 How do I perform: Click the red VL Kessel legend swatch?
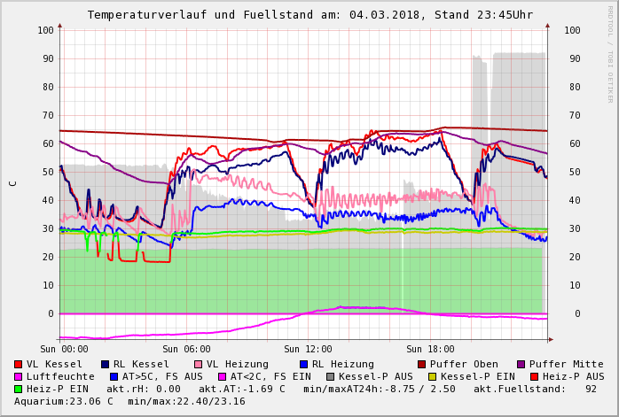[x=19, y=364]
